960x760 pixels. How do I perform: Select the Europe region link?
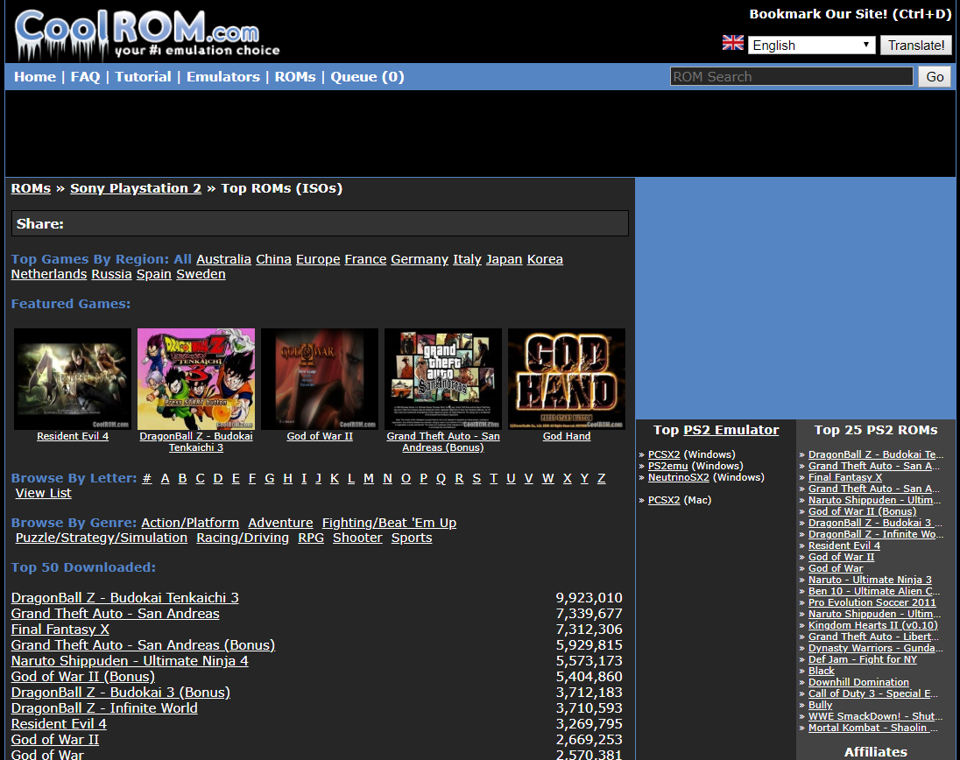tap(318, 259)
